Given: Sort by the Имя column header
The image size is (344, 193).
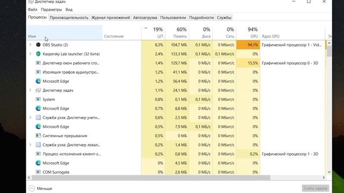Looking at the screenshot, I should [x=64, y=33].
